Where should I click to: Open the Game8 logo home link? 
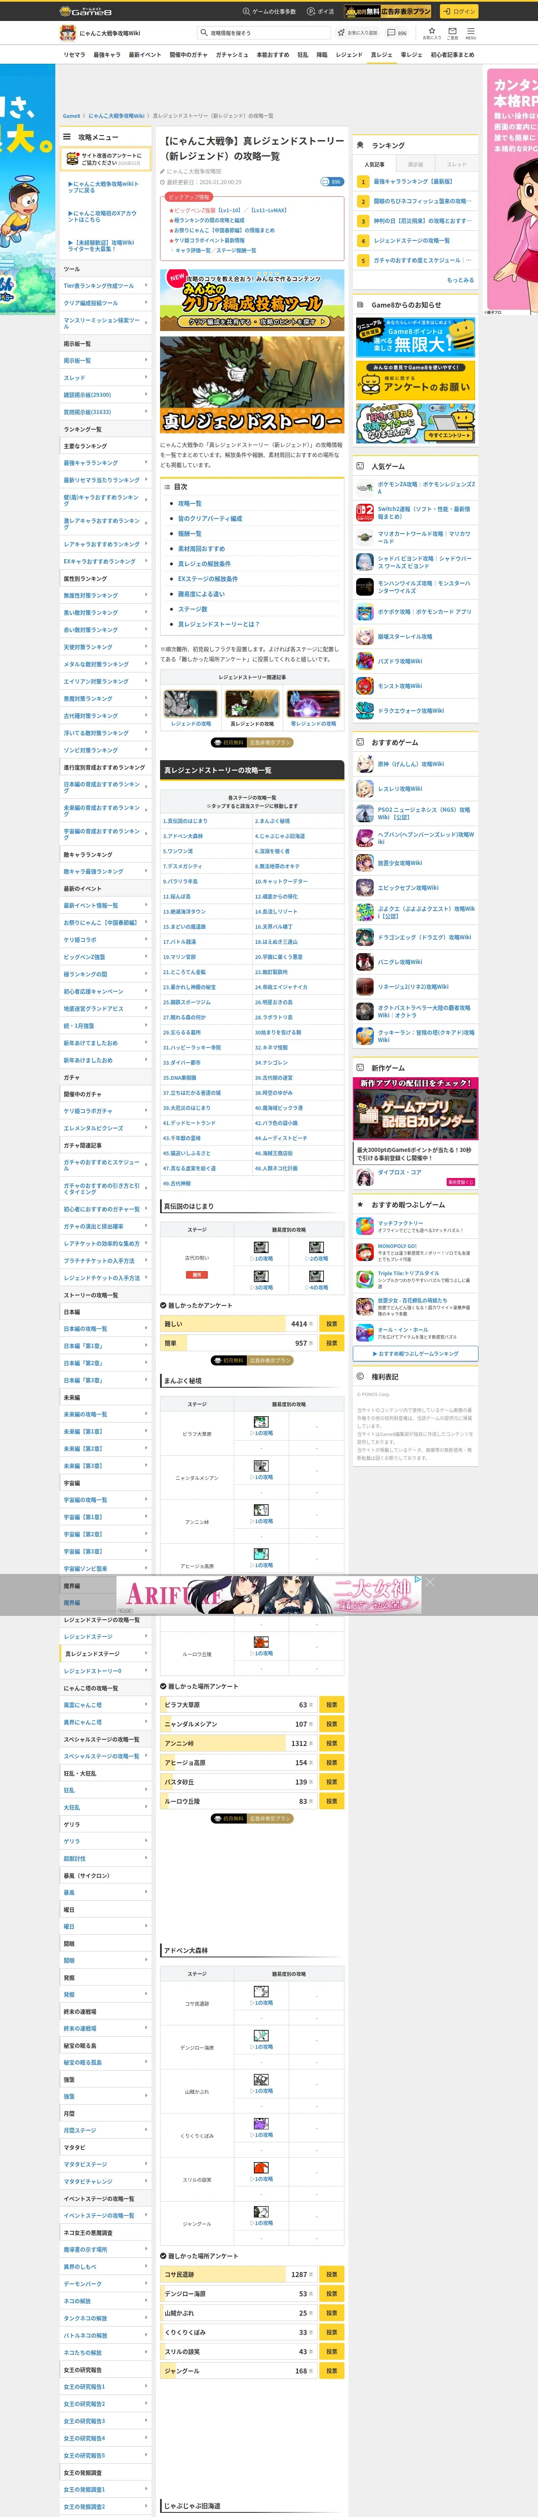click(86, 11)
